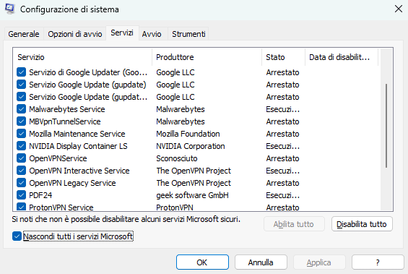Select the Servizi tab

(122, 33)
